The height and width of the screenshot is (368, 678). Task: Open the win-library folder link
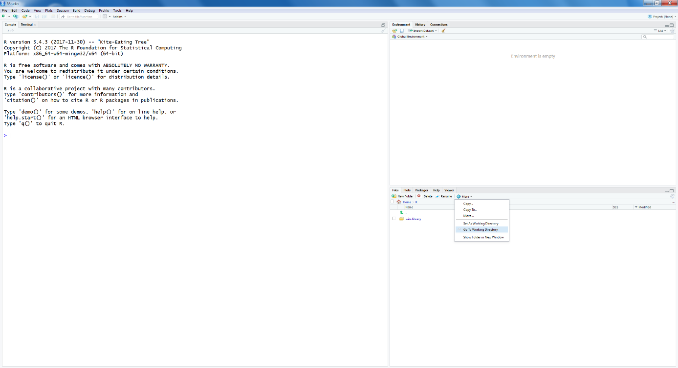click(x=413, y=219)
